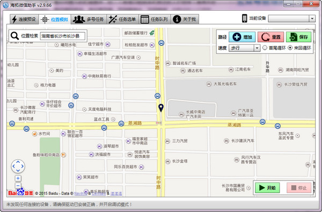Image resolution: width=322 pixels, height=212 pixels.
Task: Click the 保存 save path button
Action: pos(298,37)
